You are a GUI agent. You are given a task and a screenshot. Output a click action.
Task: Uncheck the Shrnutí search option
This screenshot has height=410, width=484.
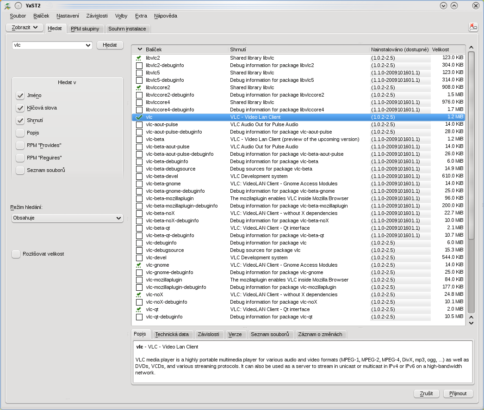coord(20,120)
